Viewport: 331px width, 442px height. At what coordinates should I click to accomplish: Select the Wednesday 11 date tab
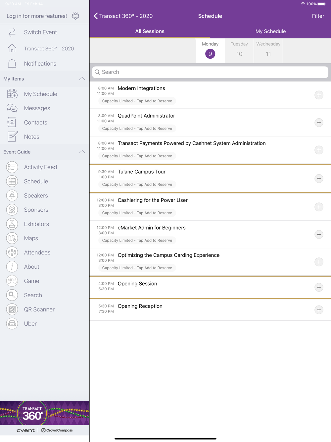268,50
